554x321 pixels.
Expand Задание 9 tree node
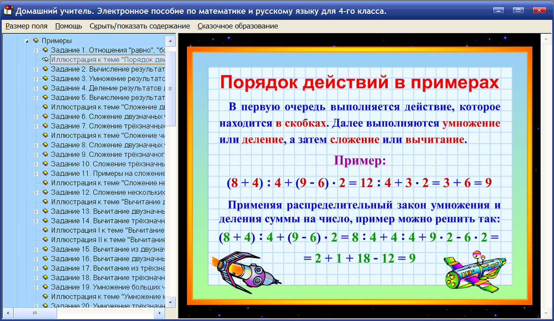click(36, 155)
